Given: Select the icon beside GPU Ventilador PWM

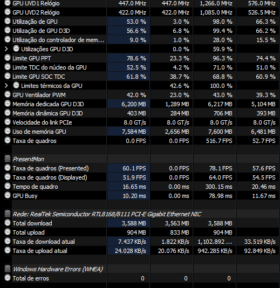Looking at the screenshot, I should pos(8,95).
